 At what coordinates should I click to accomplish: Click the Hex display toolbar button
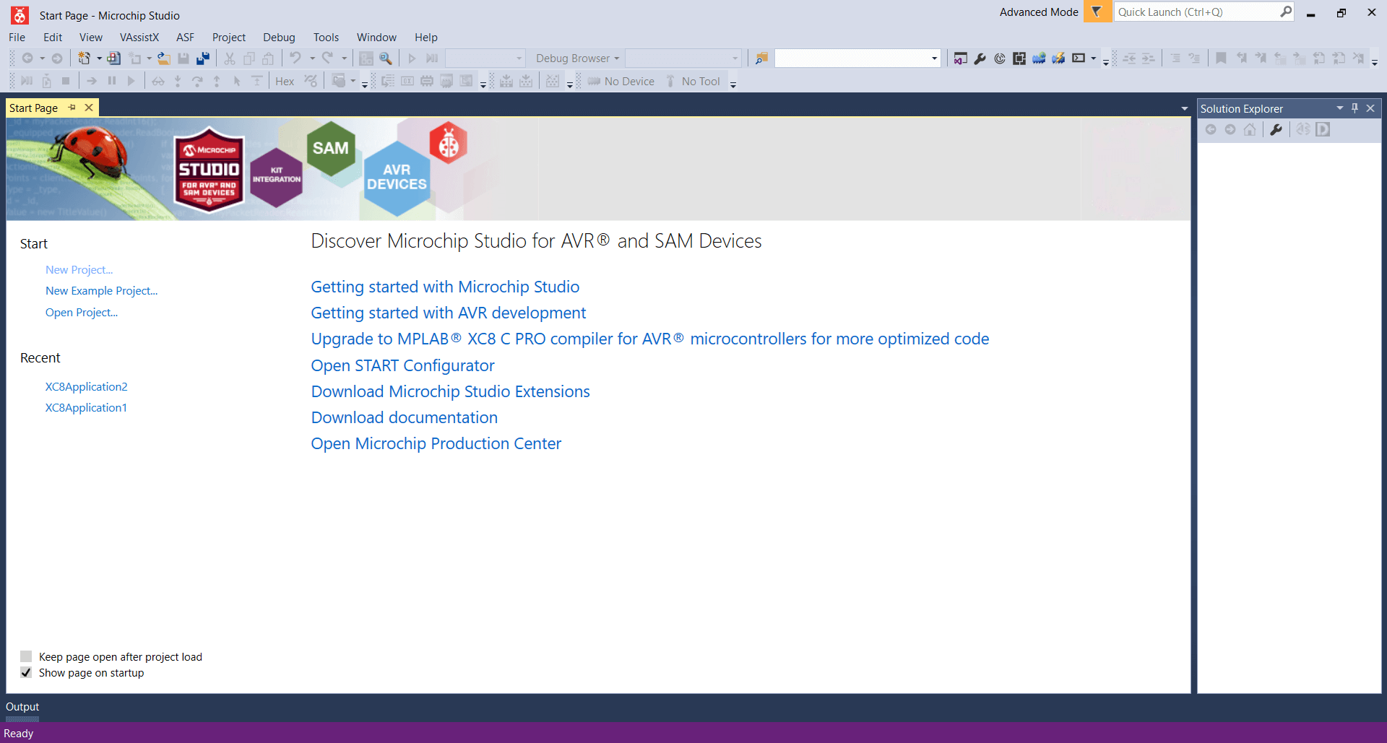click(285, 82)
